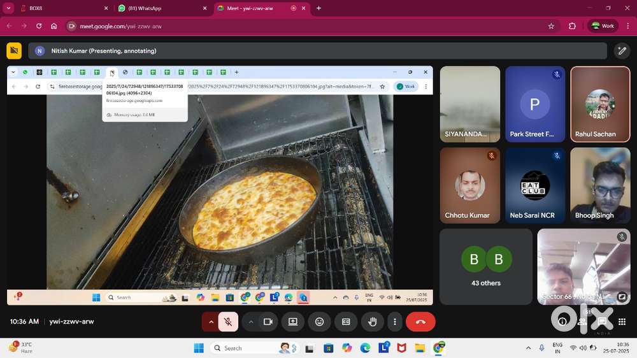Expand video settings arrow beside camera
This screenshot has height=358, width=637.
[251, 322]
